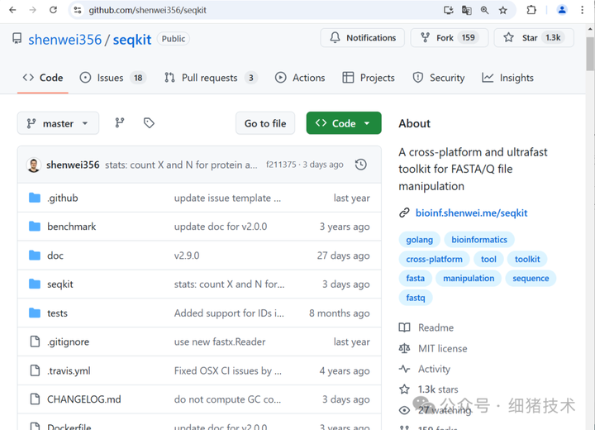Open the Chrome profile avatar
The height and width of the screenshot is (430, 595).
coord(562,10)
